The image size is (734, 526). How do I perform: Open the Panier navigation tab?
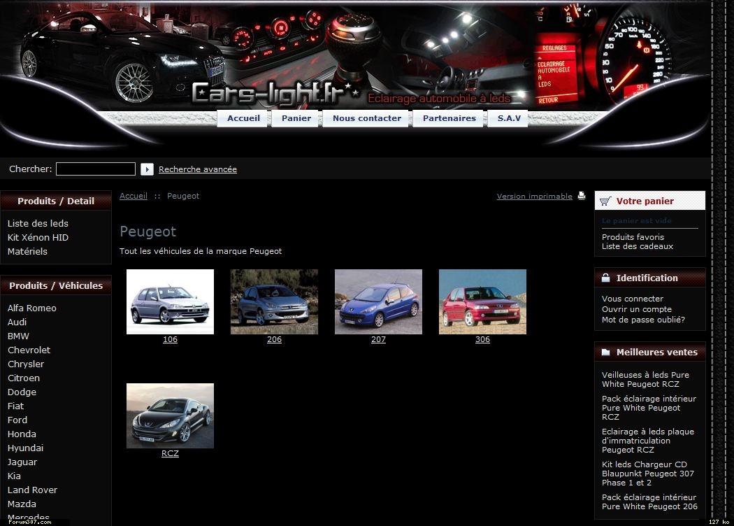[296, 118]
